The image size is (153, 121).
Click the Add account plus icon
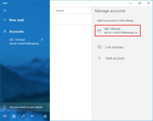99,58
